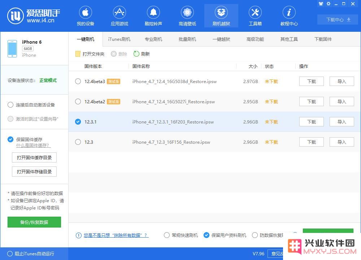361x260 pixels.
Task: Uncheck 保留固件缓存 checkbox
Action: (x=10, y=139)
